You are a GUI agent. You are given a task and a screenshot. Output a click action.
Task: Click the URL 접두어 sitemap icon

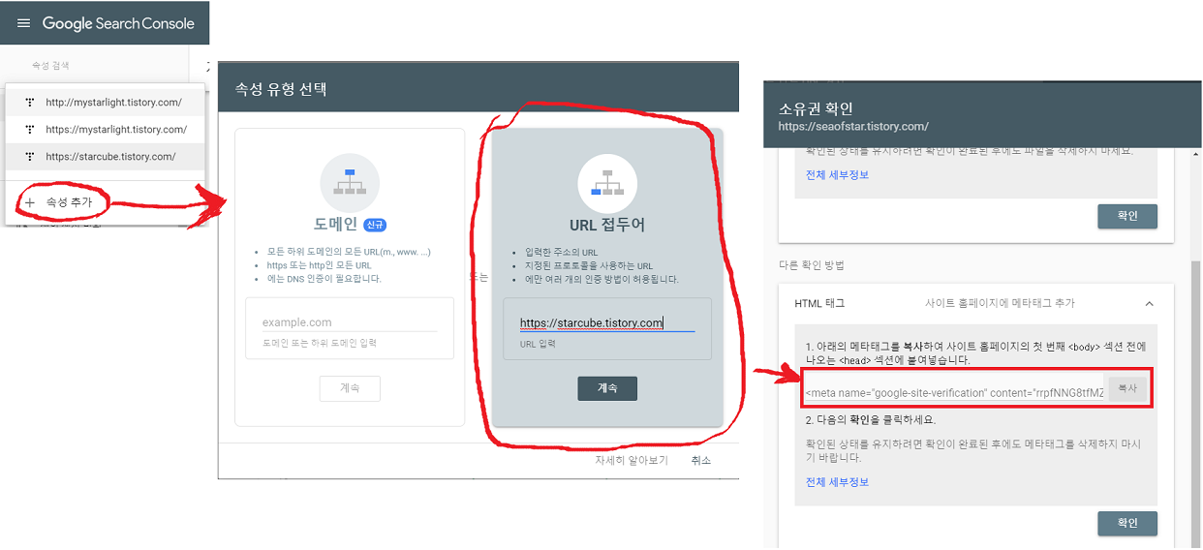tap(607, 183)
